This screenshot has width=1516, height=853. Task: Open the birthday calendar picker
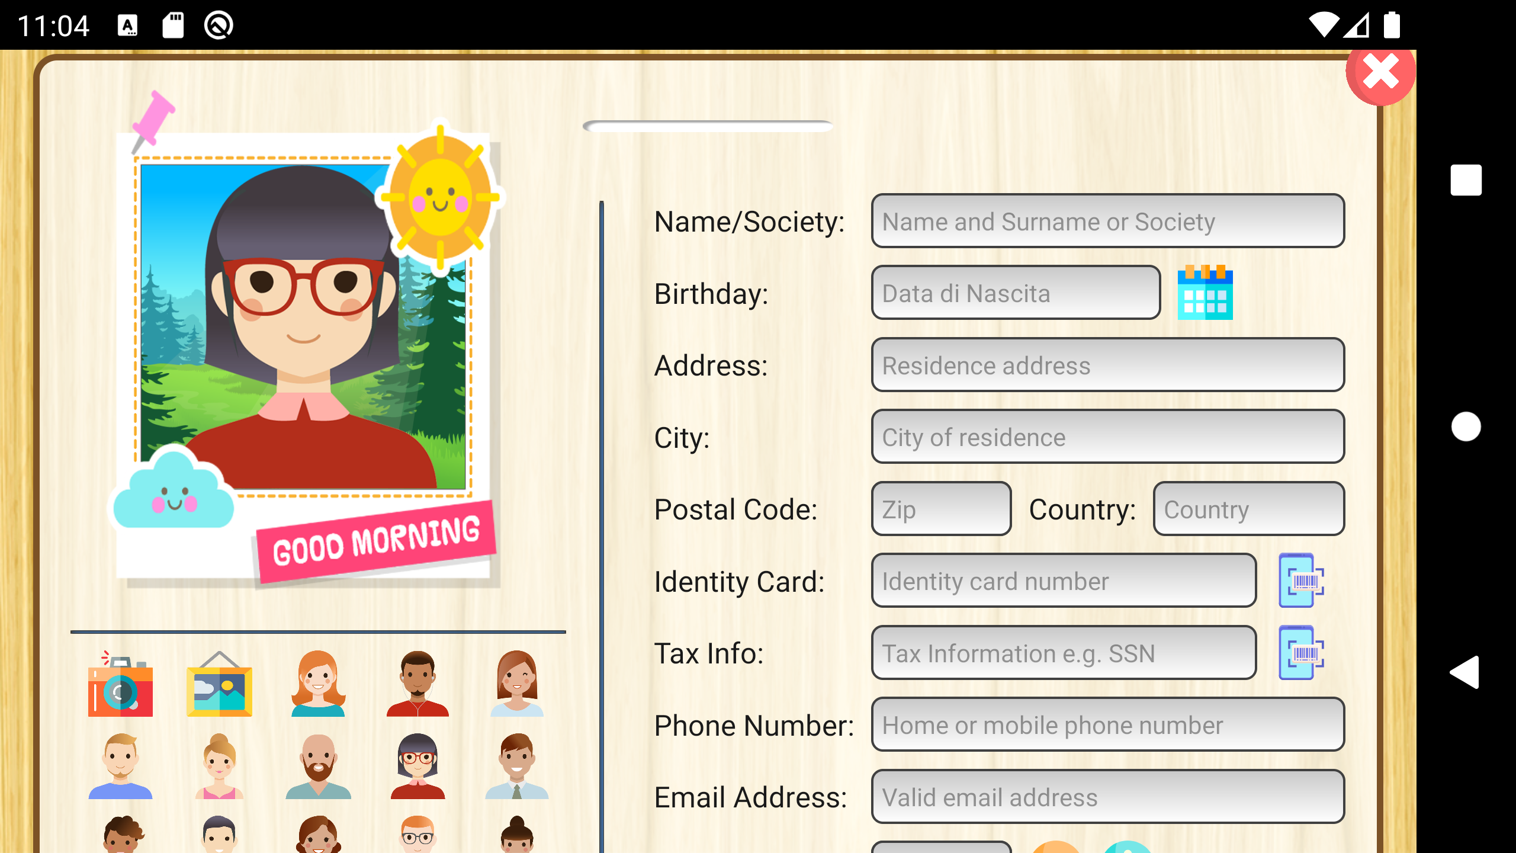coord(1205,292)
